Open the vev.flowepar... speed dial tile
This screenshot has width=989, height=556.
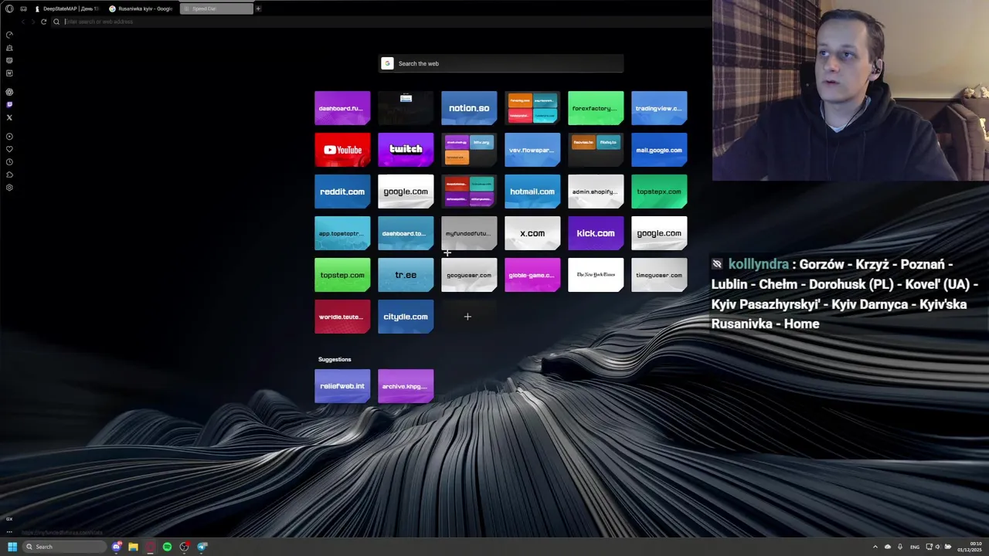[x=532, y=150]
